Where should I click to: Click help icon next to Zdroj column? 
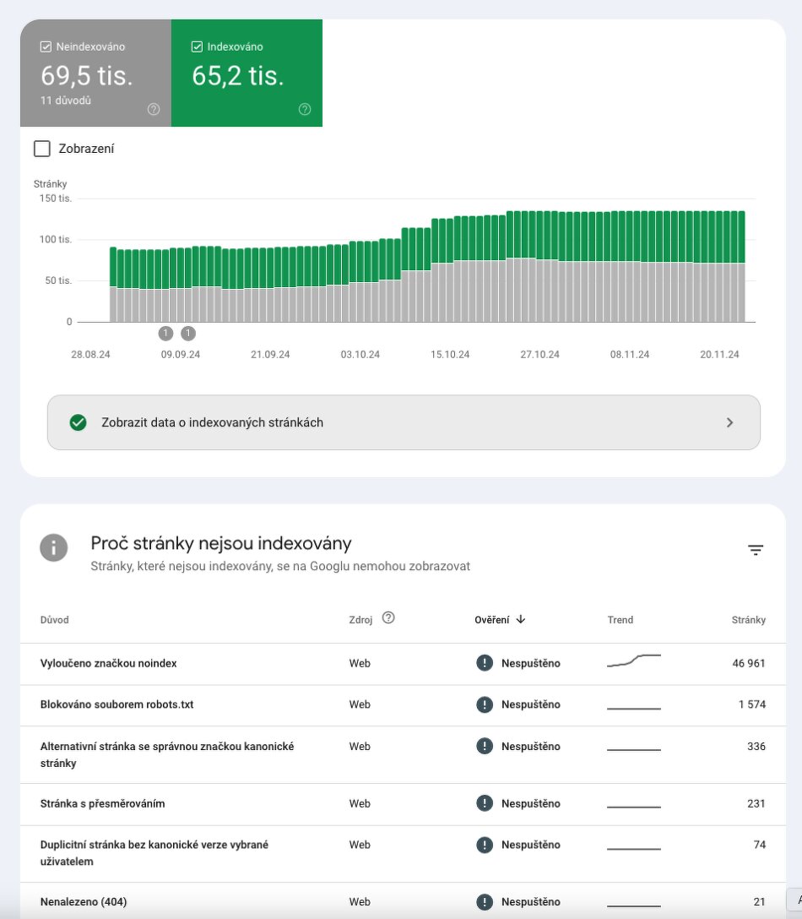click(x=388, y=617)
